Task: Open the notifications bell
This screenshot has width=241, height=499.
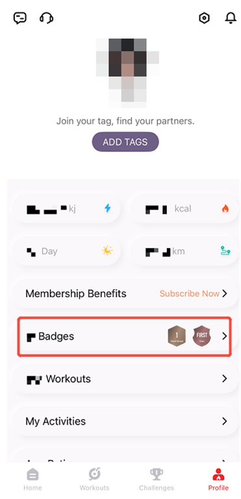Action: click(x=231, y=18)
